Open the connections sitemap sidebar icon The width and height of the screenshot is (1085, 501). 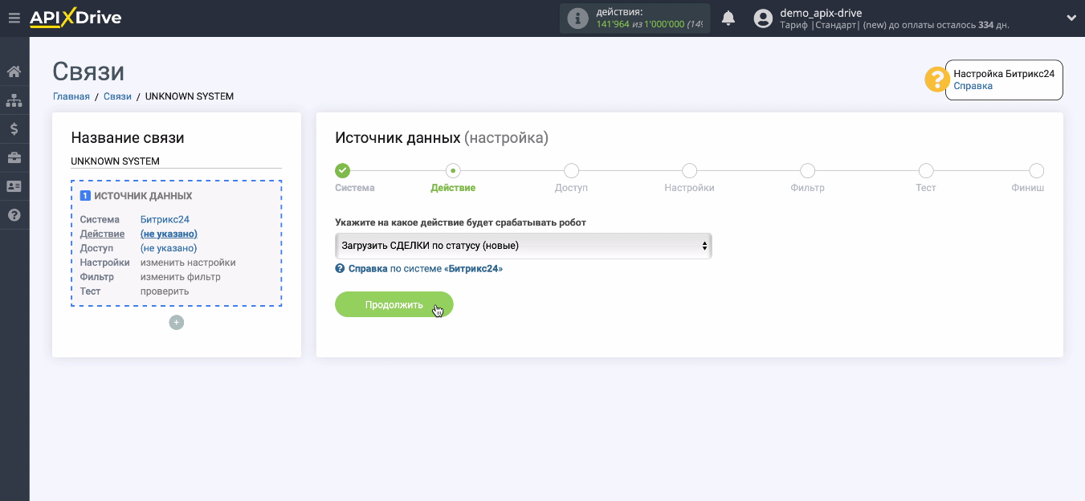tap(14, 100)
